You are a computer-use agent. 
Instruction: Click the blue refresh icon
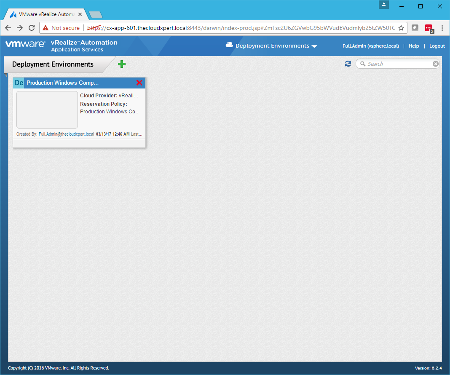[x=348, y=64]
